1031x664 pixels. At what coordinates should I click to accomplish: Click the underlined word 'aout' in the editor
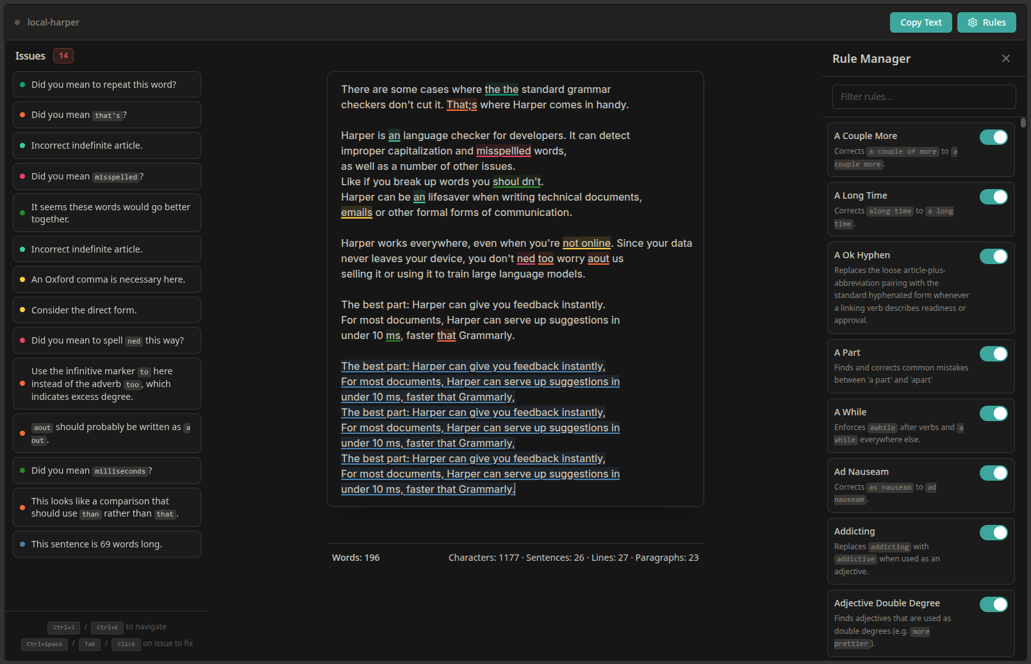pos(598,259)
